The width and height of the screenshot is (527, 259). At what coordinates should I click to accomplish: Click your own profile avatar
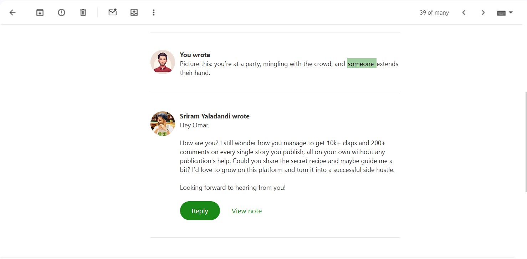pyautogui.click(x=163, y=62)
